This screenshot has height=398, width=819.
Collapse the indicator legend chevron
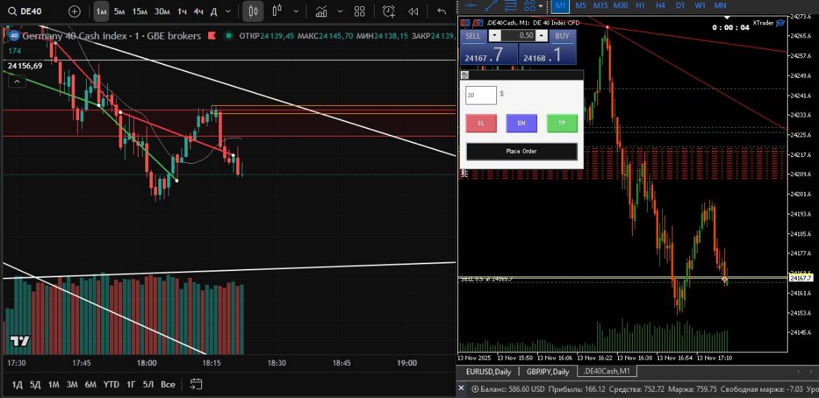(x=17, y=82)
